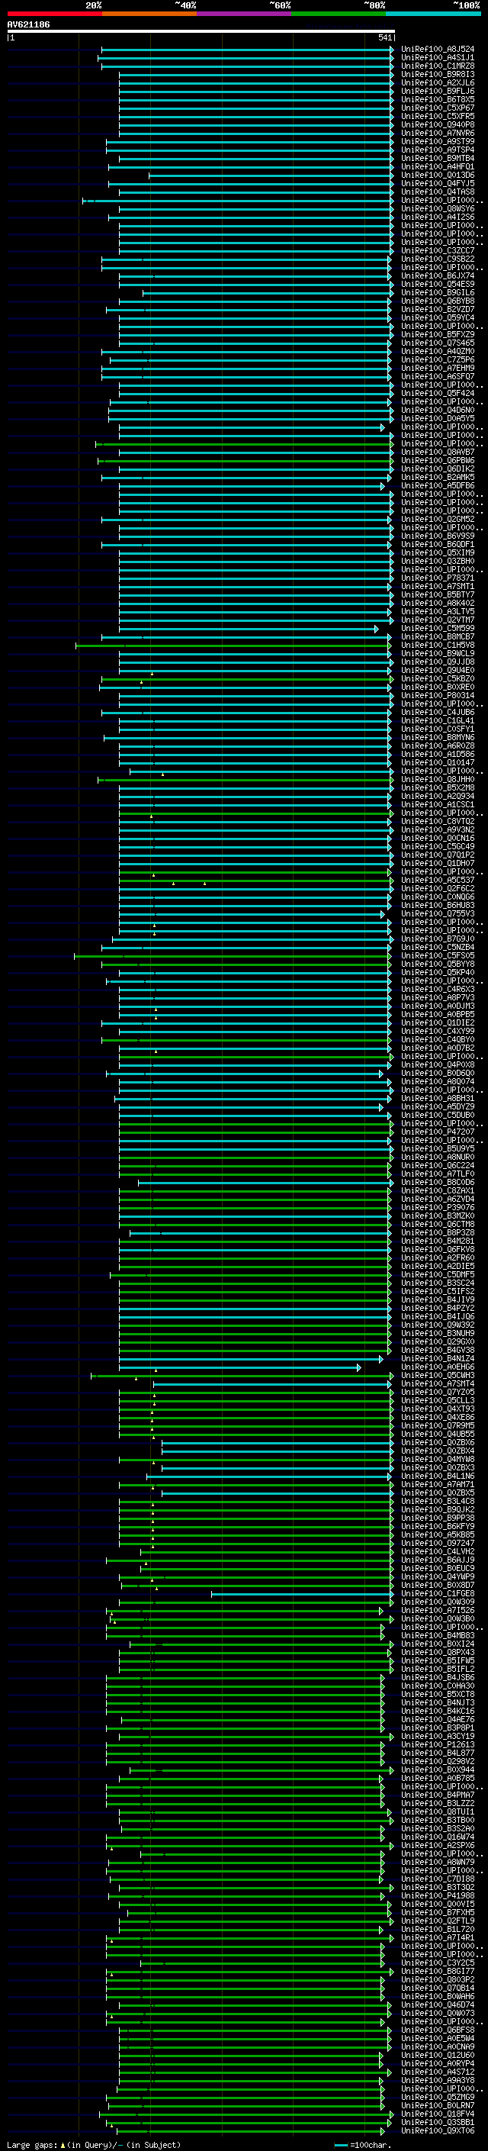Select hit UniRef100_B5FXZ9
Image resolution: width=488 pixels, height=2151 pixels.
click(x=438, y=335)
